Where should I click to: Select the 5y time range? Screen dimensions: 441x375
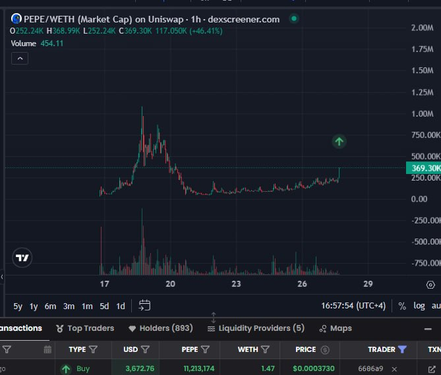pos(18,306)
